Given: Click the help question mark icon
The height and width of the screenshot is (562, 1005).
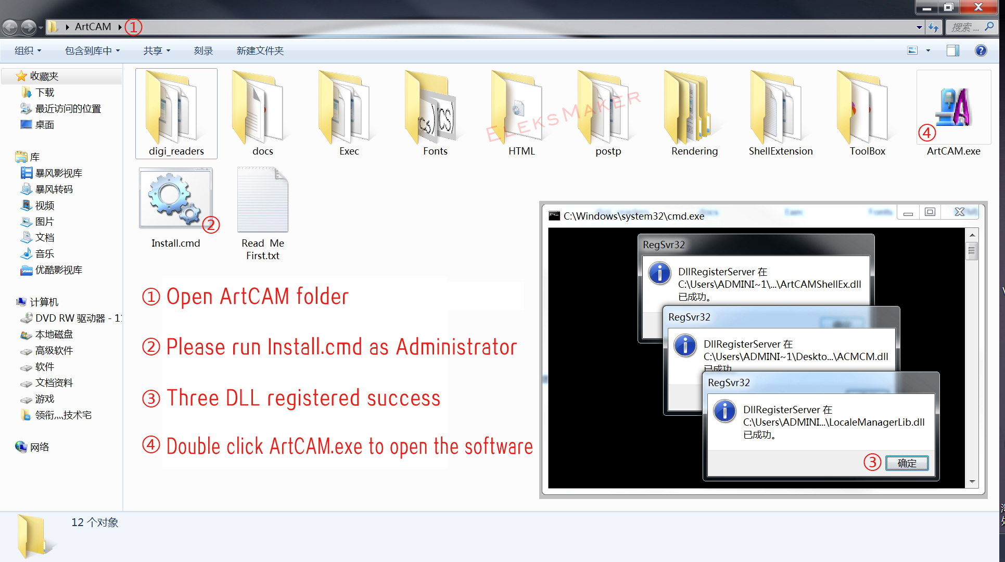Looking at the screenshot, I should [x=981, y=50].
